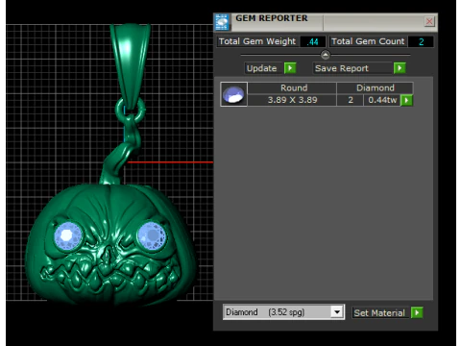Click the green arrow beside 0.44tw
The height and width of the screenshot is (346, 461).
tap(406, 100)
